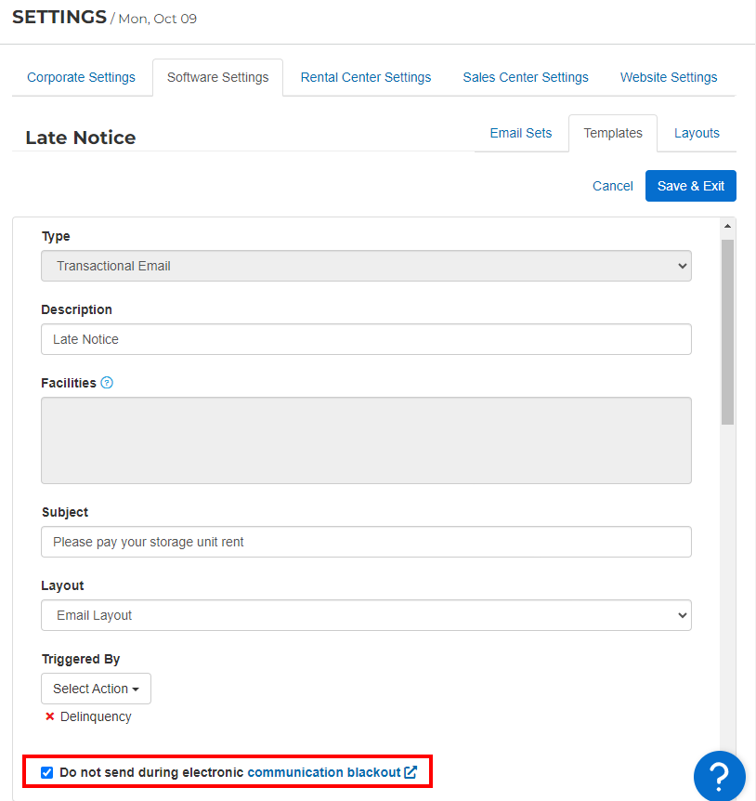756x801 pixels.
Task: Click the external link icon beside communication blackout
Action: [x=411, y=772]
